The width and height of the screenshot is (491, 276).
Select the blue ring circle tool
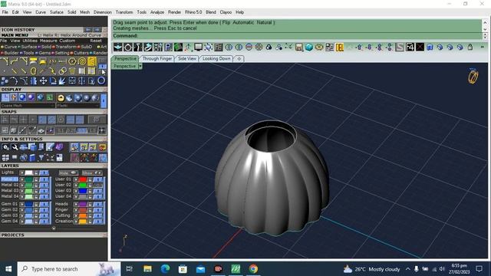click(x=101, y=80)
